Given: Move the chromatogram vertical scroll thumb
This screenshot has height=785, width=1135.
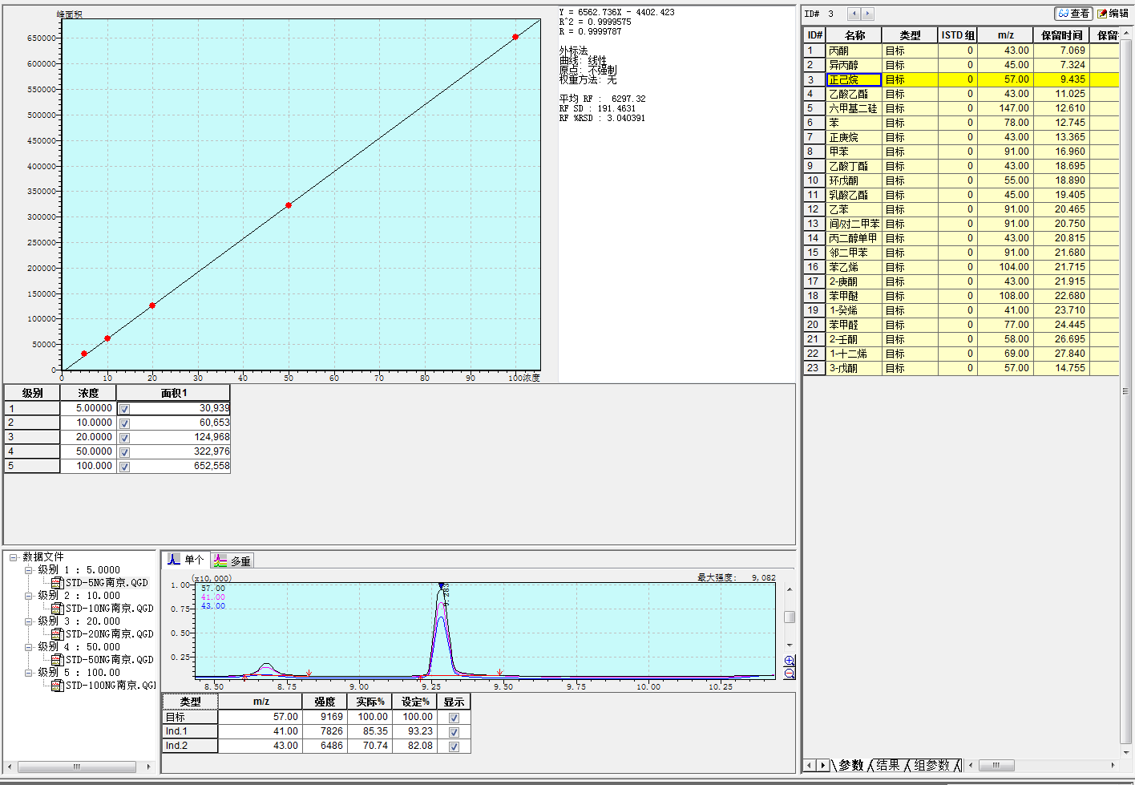Looking at the screenshot, I should (790, 617).
